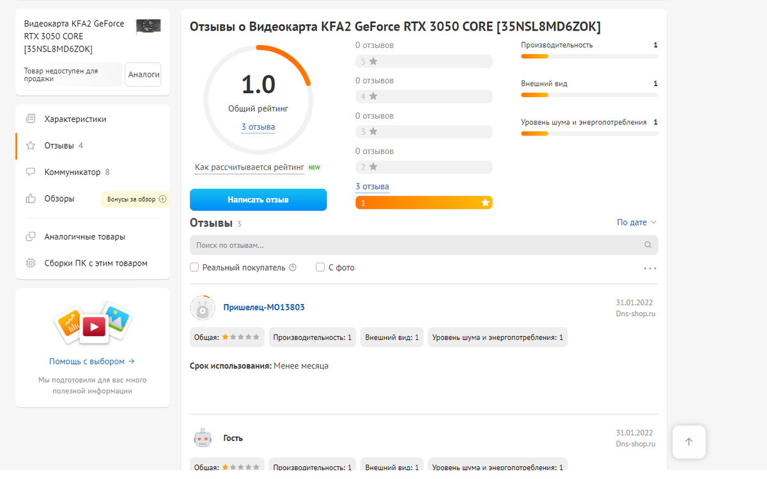Click the magnifier search icon

pyautogui.click(x=648, y=245)
